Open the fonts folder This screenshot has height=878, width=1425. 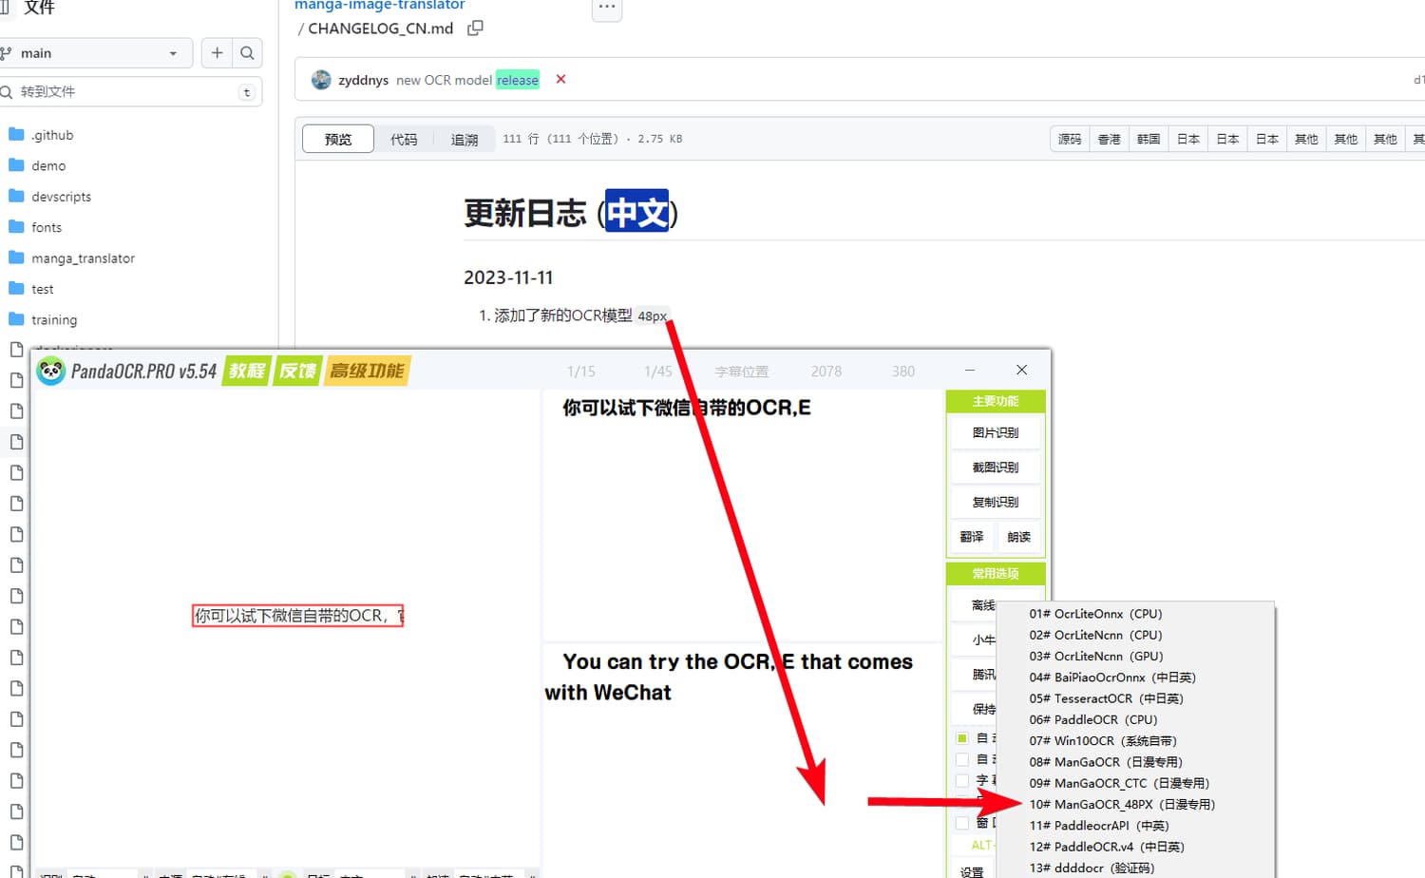(x=47, y=227)
